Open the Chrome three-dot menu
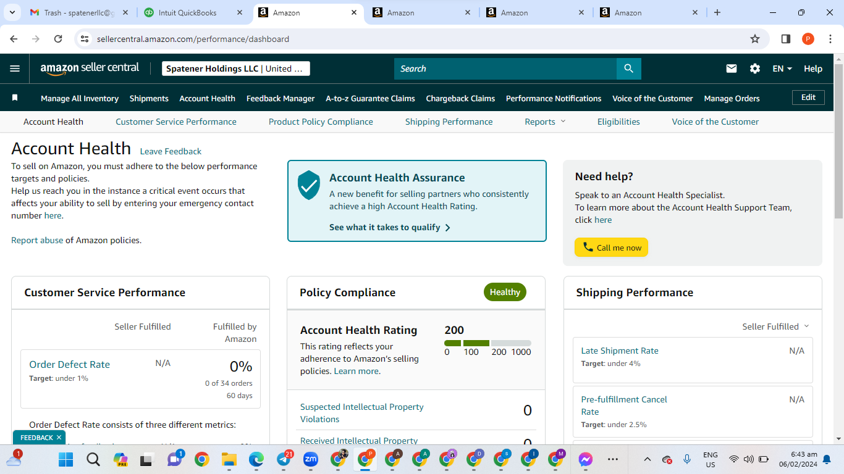 [830, 39]
